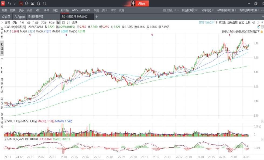Switch to 香港股票行情 tab
Screen dimensions: 264x160
point(36,17)
